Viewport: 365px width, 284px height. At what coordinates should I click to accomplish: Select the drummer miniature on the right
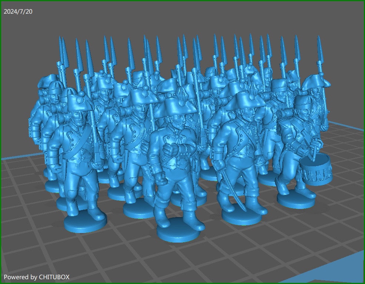(x=293, y=148)
